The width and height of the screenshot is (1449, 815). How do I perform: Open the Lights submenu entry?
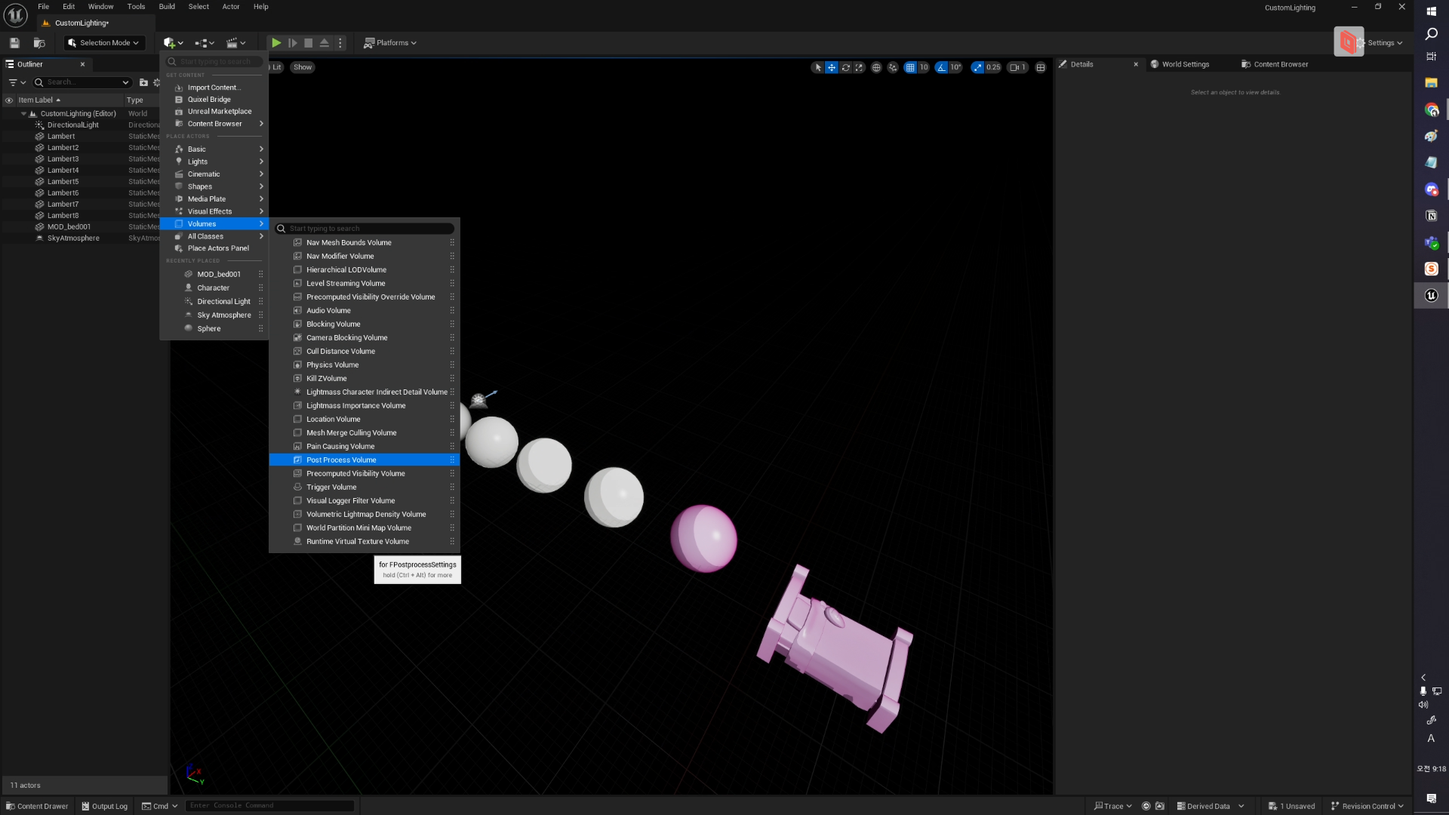[198, 161]
